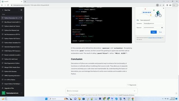179x101 pixels.
Task: Open the account menu via three dots
Action: (22, 93)
